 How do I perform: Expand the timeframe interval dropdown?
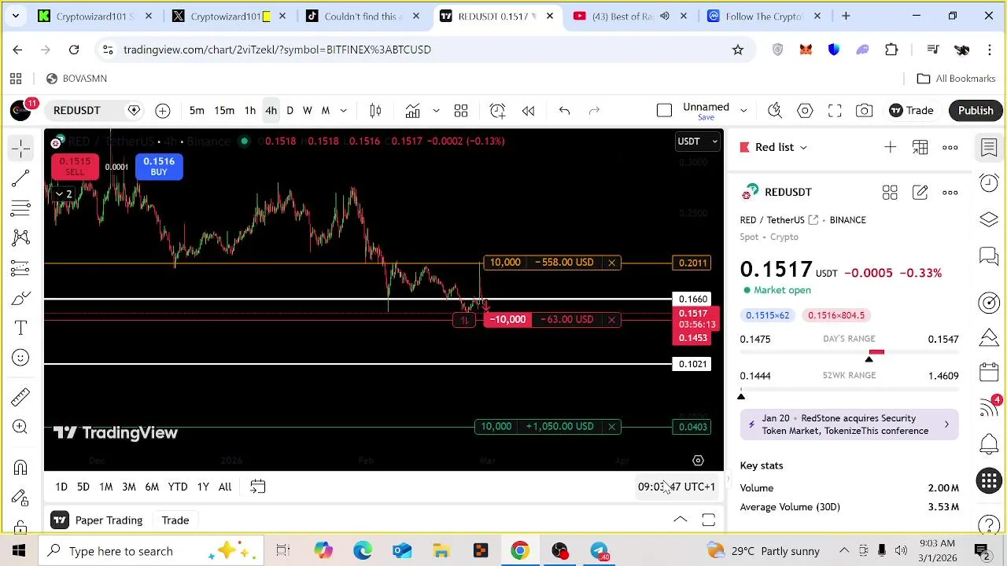click(343, 111)
